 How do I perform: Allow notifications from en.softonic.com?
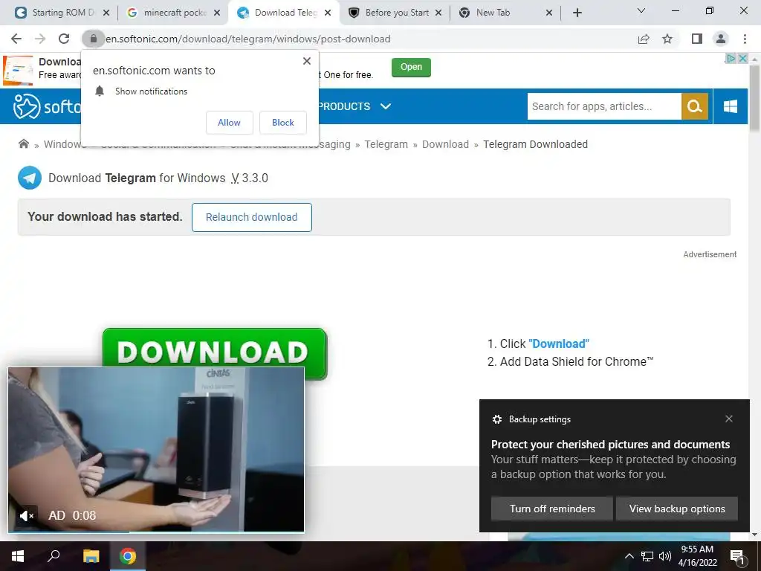pos(229,123)
